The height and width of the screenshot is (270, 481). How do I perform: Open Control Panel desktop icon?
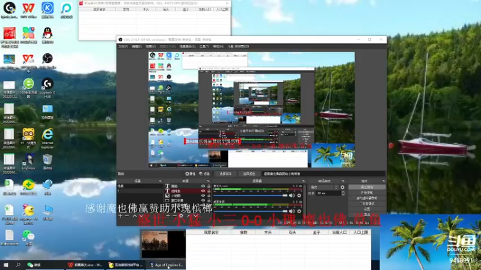[47, 112]
